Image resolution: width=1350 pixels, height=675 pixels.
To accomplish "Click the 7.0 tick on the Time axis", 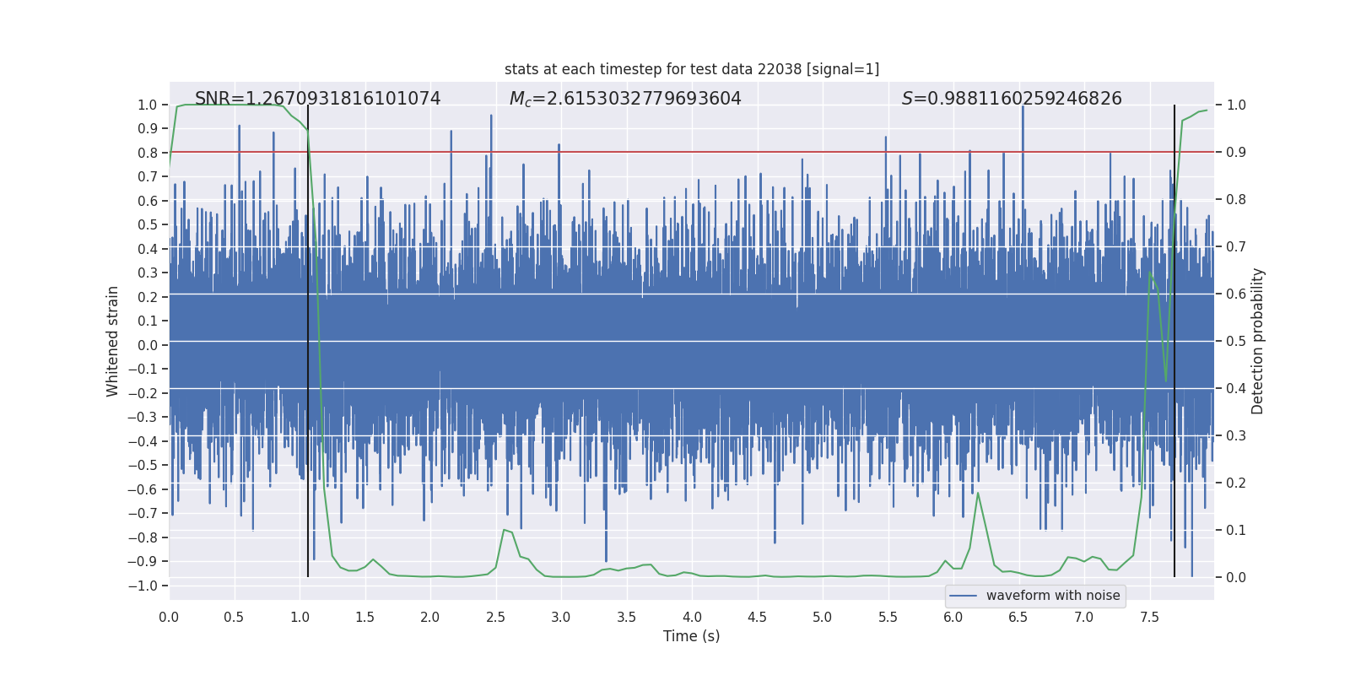I will click(1084, 617).
